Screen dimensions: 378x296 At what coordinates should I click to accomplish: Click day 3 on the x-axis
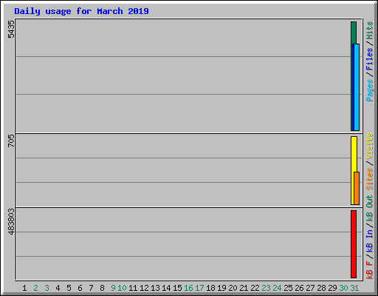tap(47, 288)
